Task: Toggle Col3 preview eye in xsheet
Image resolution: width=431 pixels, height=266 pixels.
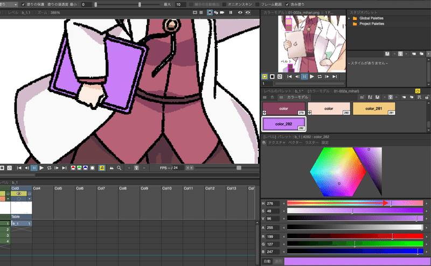Action: tap(19, 194)
